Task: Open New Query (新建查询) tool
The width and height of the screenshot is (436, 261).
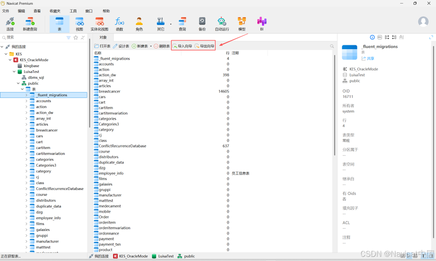Action: click(30, 24)
